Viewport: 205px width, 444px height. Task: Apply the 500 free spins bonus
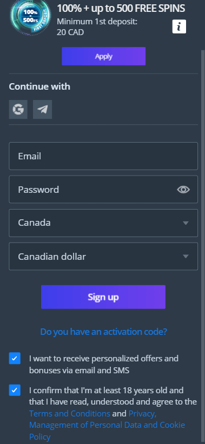(x=103, y=56)
